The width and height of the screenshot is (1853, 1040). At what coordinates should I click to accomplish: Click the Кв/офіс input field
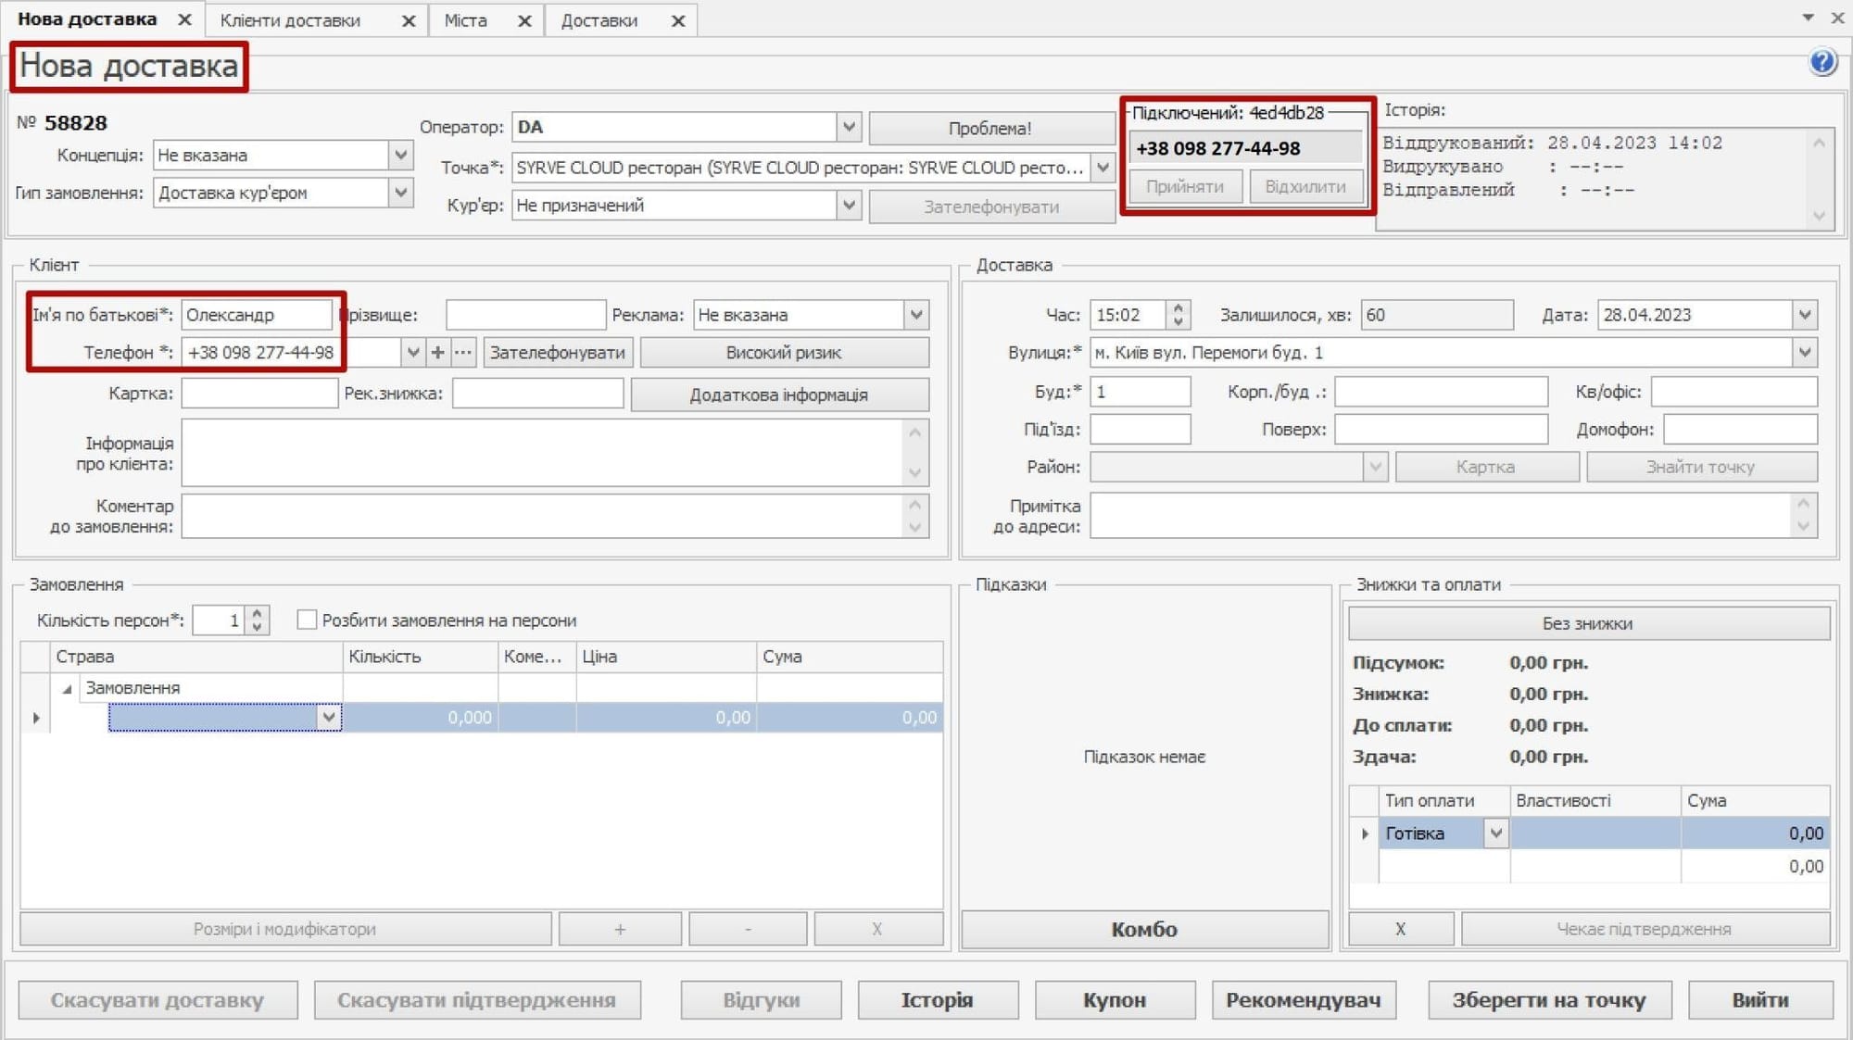pyautogui.click(x=1733, y=392)
